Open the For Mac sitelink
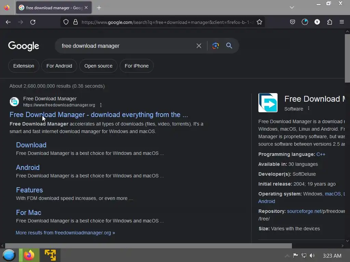This screenshot has height=262, width=350. click(29, 213)
